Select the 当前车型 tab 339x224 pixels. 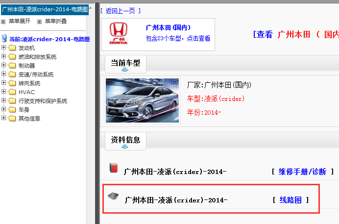point(125,64)
